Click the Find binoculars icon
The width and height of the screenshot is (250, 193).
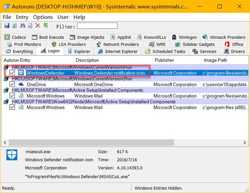point(22,25)
